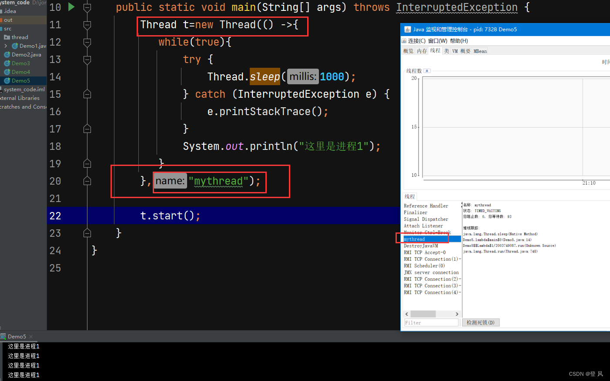Click the Demo4 class file icon in project tree
Screen dimensions: 610x381
coord(7,72)
